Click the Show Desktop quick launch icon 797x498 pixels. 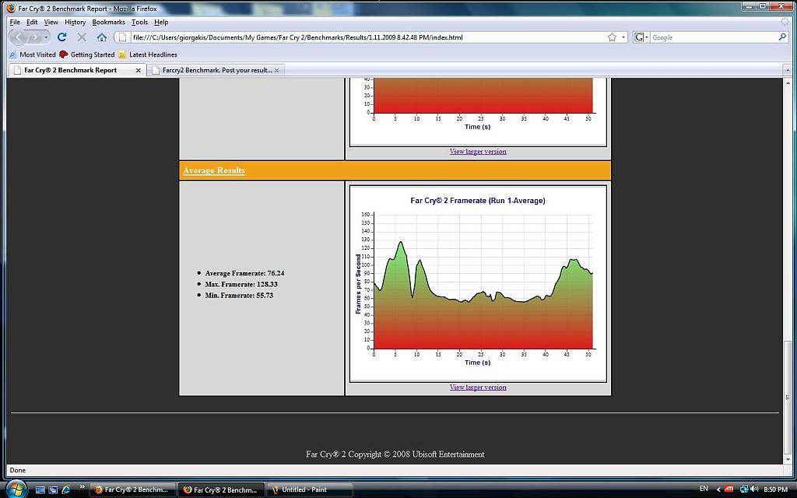(40, 490)
